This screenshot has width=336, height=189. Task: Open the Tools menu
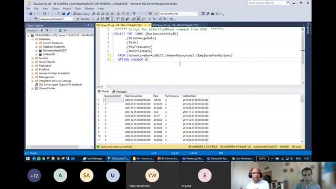tap(78, 8)
